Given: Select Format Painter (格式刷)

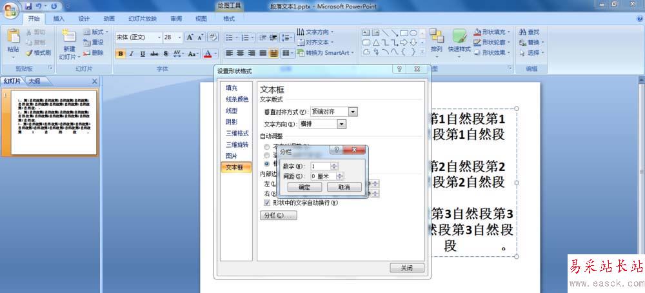Looking at the screenshot, I should 38,53.
